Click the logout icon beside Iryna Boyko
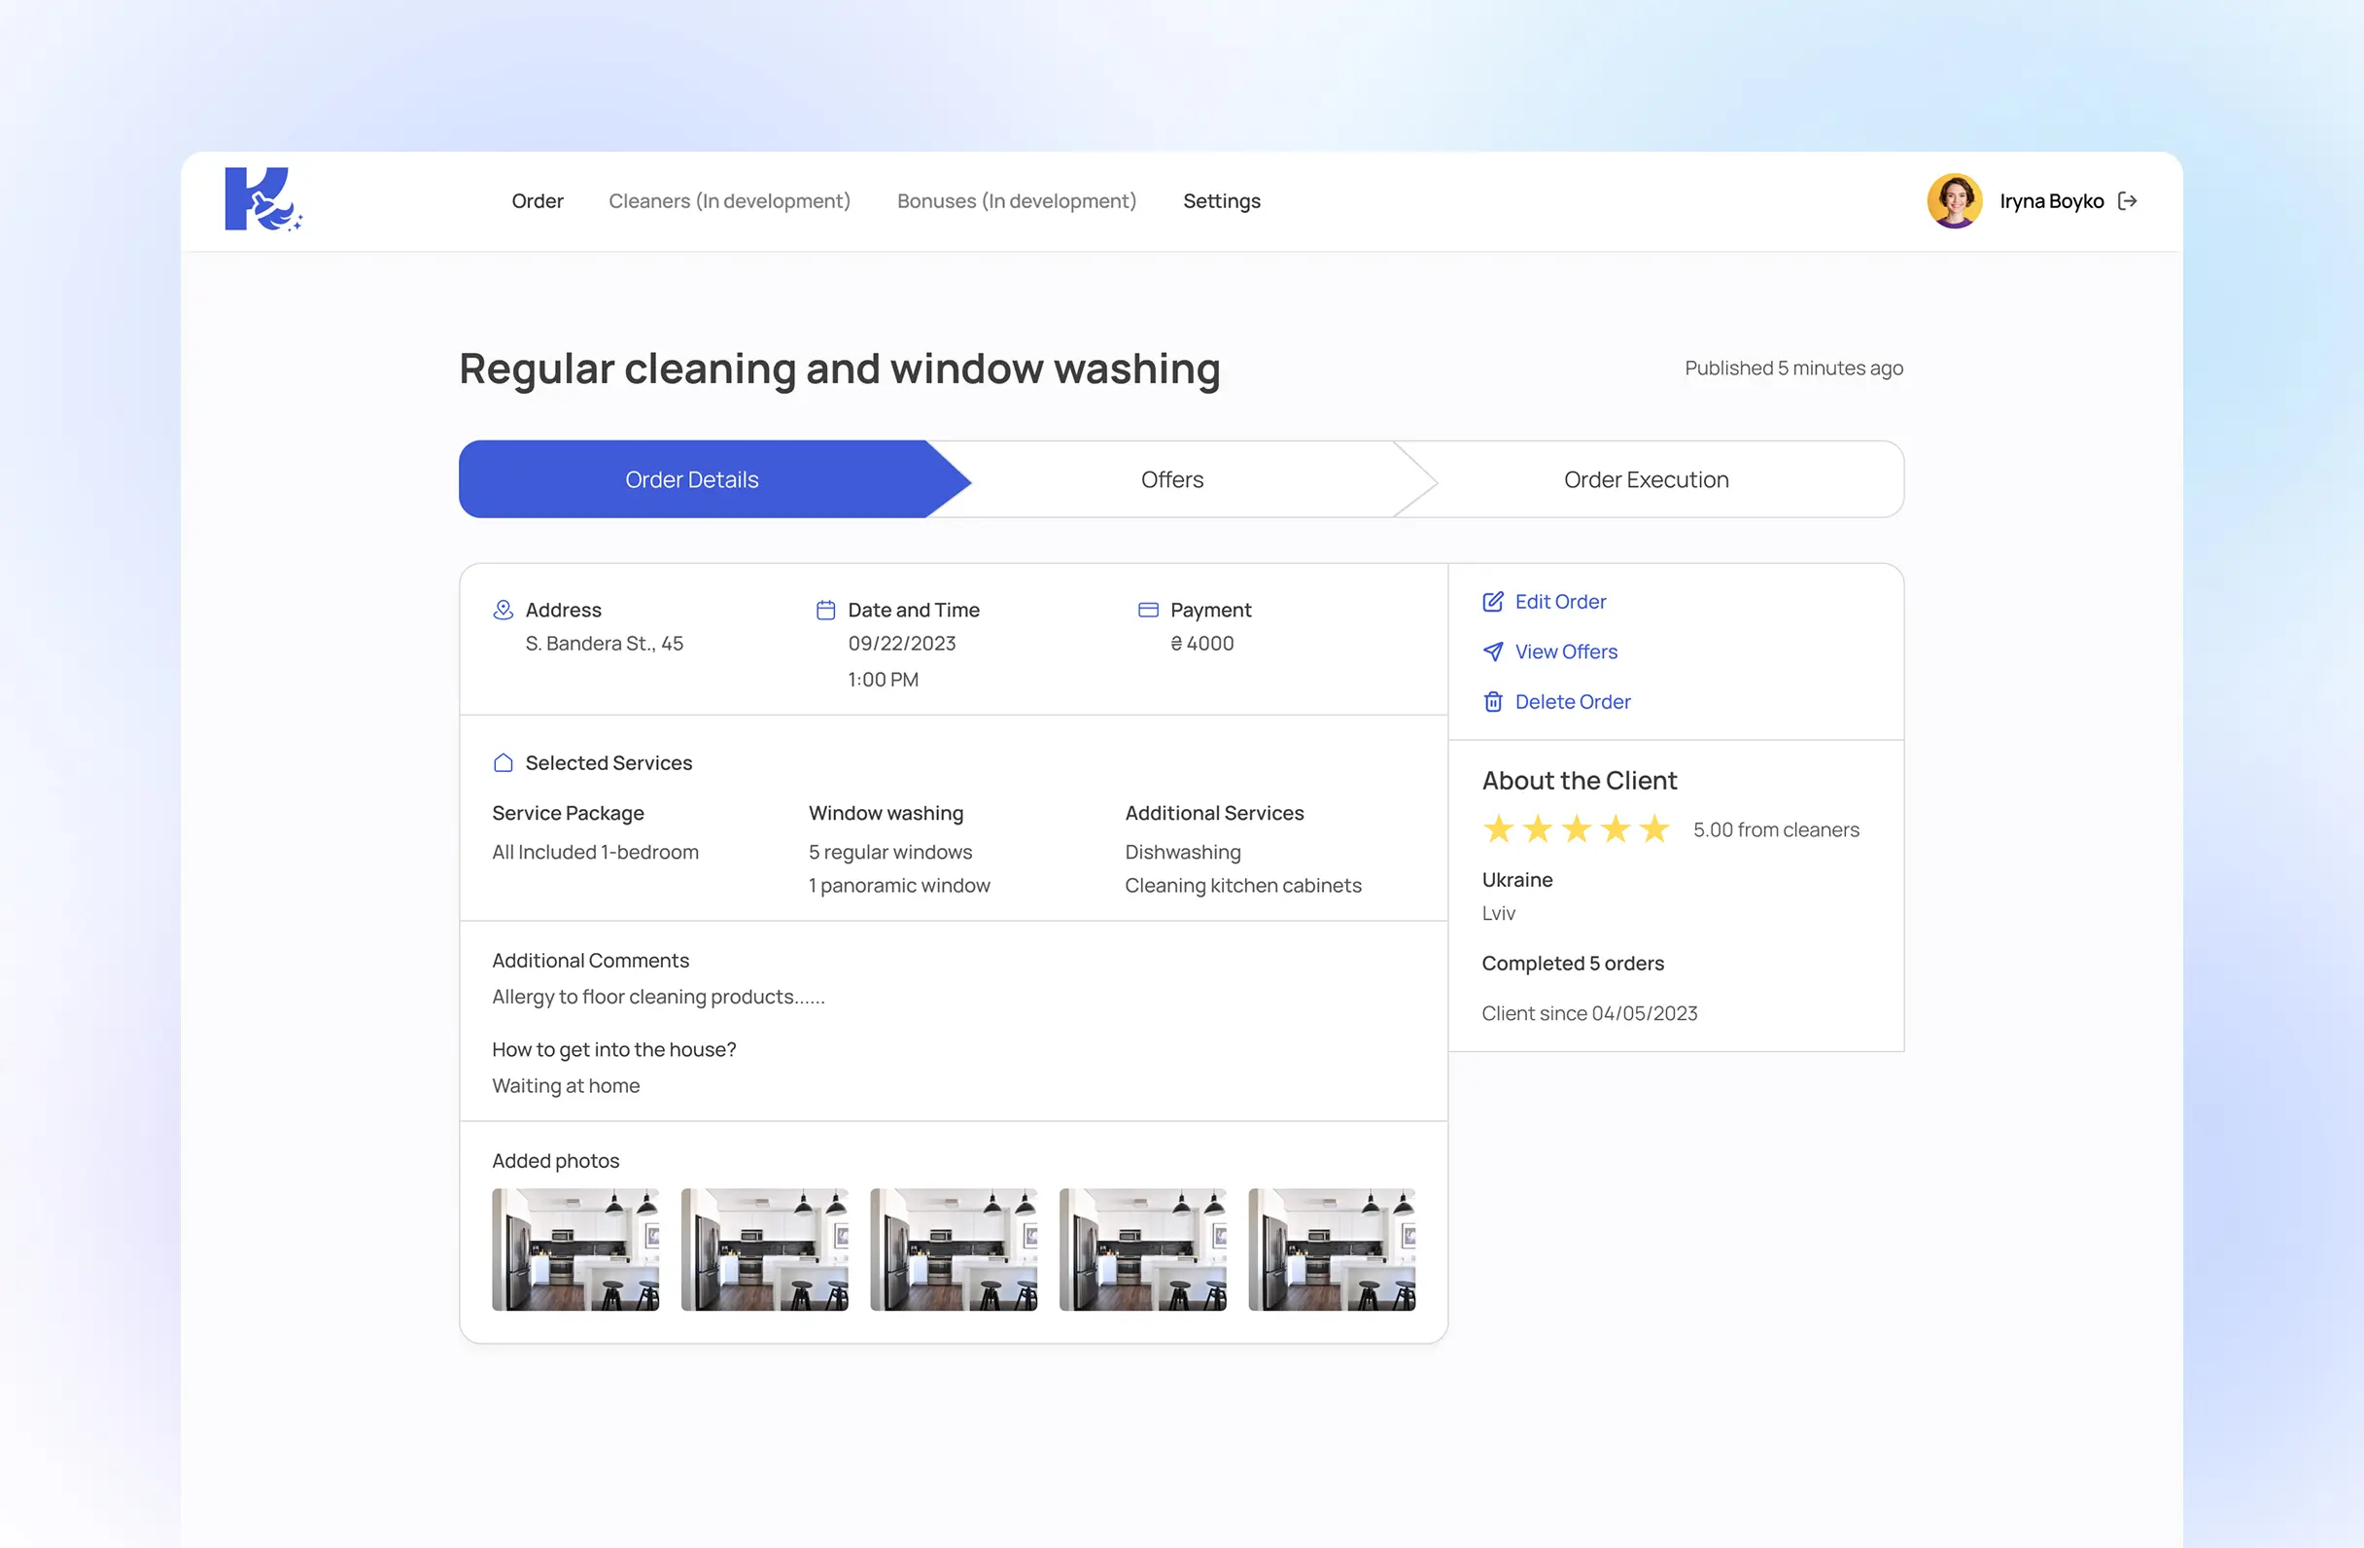The height and width of the screenshot is (1548, 2364). click(2127, 200)
